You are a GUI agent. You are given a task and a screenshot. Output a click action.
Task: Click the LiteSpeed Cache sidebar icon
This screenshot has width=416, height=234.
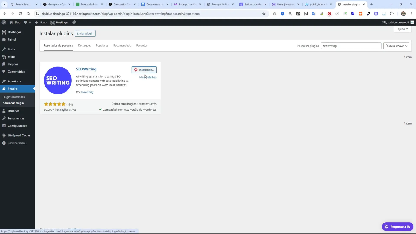[x=4, y=135]
